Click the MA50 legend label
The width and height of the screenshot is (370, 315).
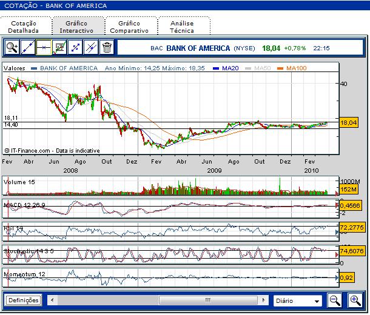point(263,68)
